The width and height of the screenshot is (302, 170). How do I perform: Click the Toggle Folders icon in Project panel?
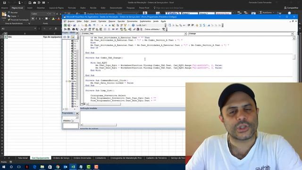[x=72, y=37]
